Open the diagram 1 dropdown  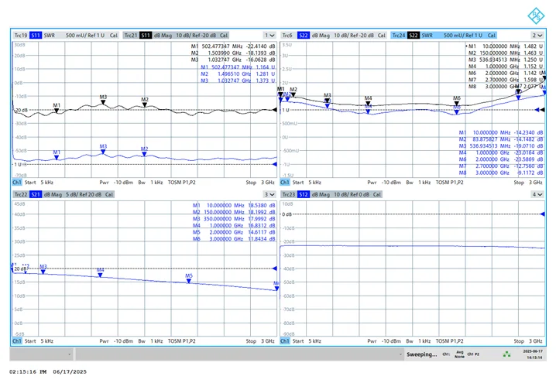tap(269, 36)
